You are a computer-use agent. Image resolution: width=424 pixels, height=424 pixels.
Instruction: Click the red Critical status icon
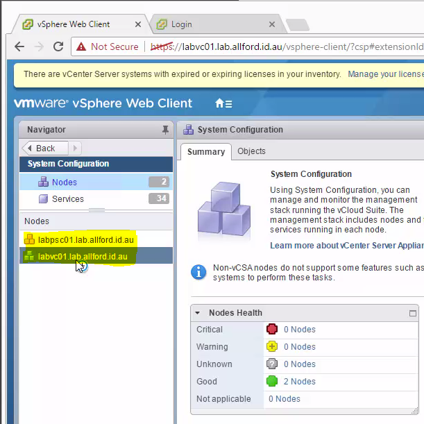(x=272, y=329)
